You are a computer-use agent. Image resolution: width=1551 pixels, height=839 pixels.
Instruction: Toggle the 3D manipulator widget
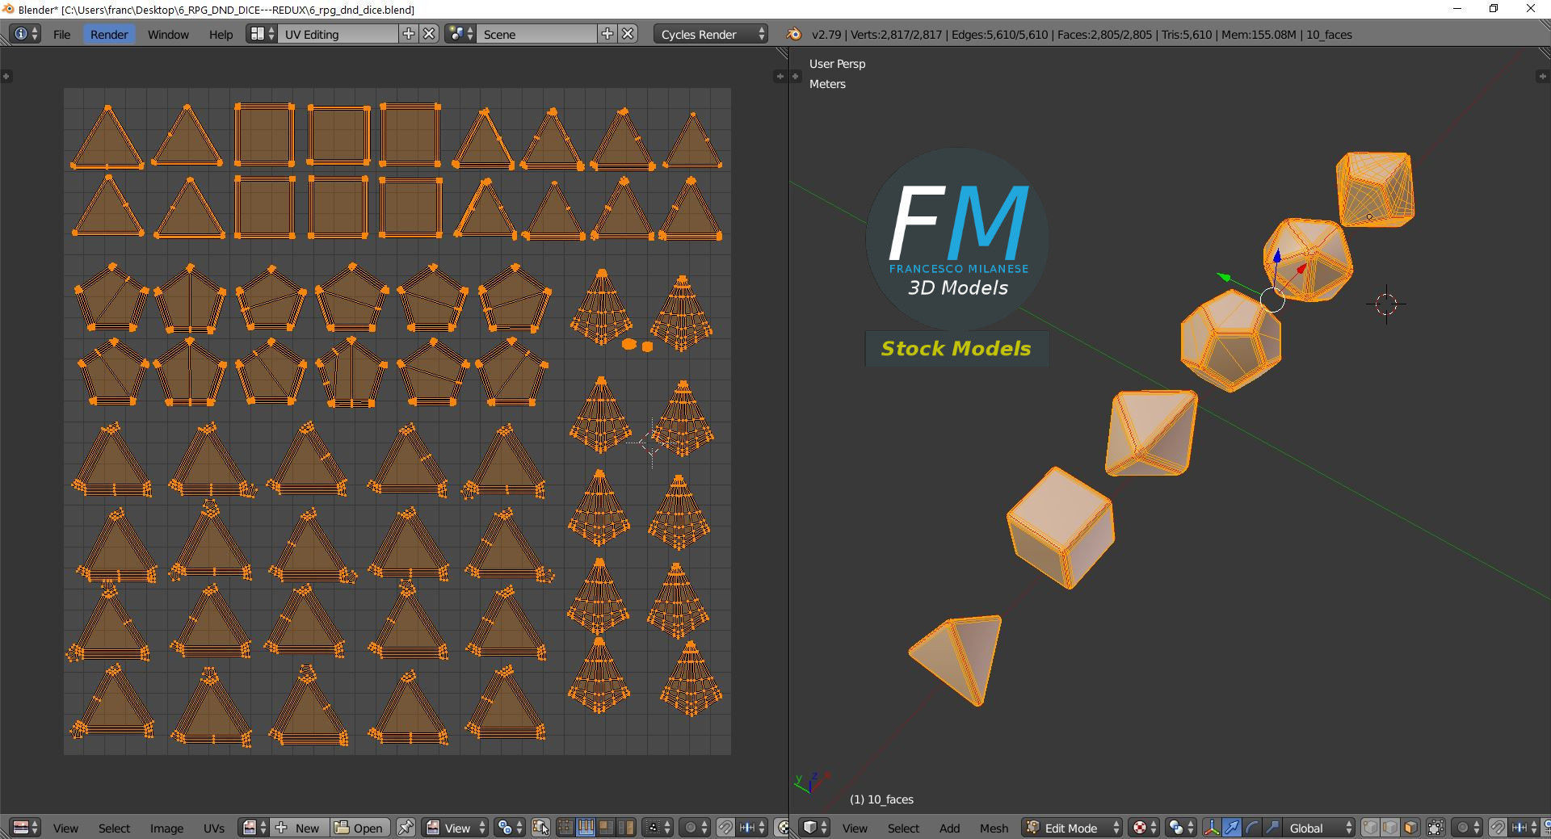click(1212, 828)
